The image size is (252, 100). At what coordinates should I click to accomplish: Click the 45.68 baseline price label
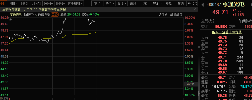(x=5, y=56)
